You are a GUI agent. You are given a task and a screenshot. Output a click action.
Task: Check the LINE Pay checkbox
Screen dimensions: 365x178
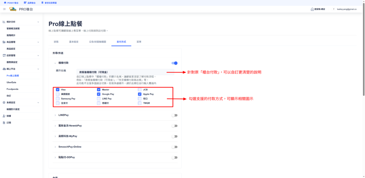click(98, 99)
